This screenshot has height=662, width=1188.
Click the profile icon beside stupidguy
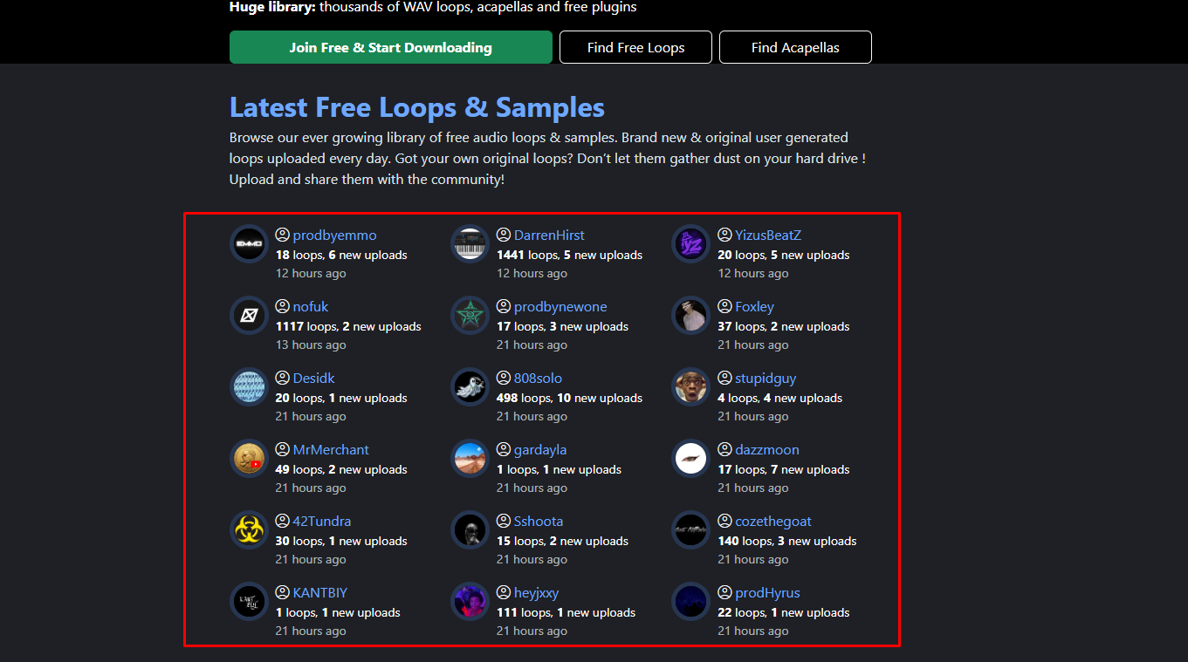pyautogui.click(x=724, y=378)
